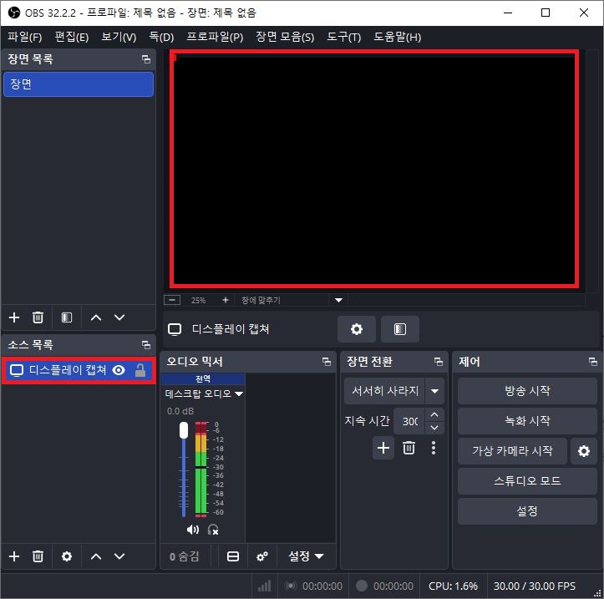Click 방송 시작 button
This screenshot has height=599, width=604.
coord(527,391)
